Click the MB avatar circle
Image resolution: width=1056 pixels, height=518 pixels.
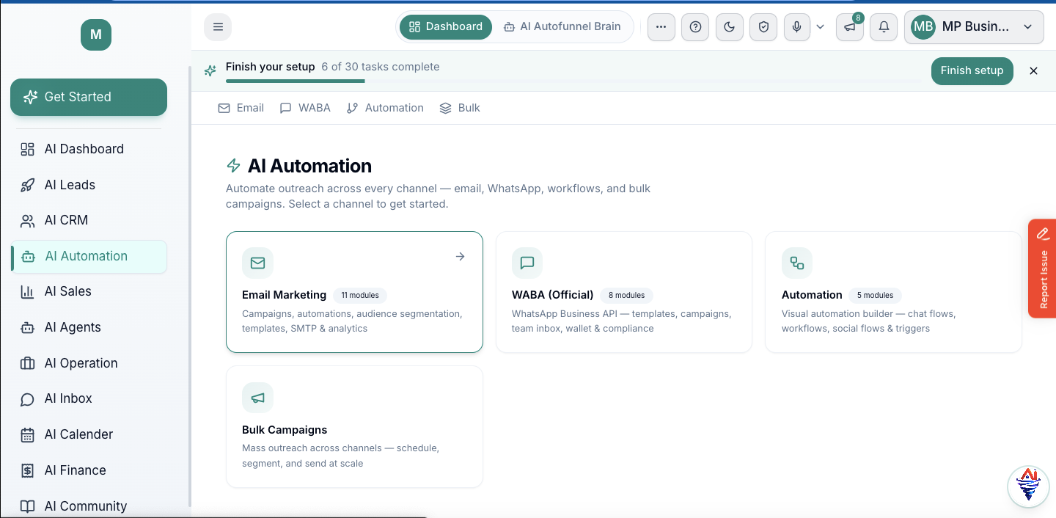pos(923,27)
